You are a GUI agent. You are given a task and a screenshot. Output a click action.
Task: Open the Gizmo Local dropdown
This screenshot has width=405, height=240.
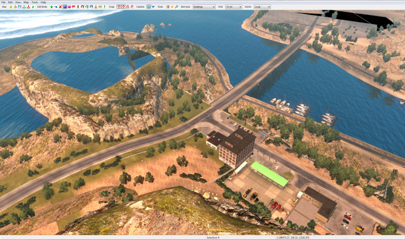262,7
